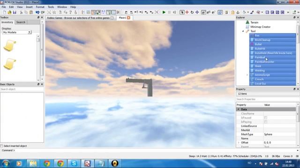Switch to the Inventory tab in Toolbox
This screenshot has height=168, width=300.
(x=7, y=22)
